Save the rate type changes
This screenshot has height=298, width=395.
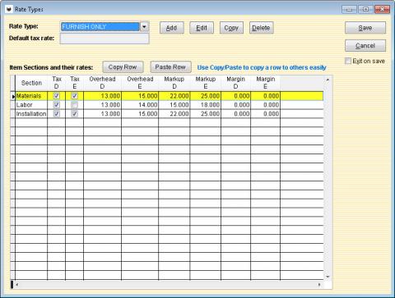coord(365,28)
